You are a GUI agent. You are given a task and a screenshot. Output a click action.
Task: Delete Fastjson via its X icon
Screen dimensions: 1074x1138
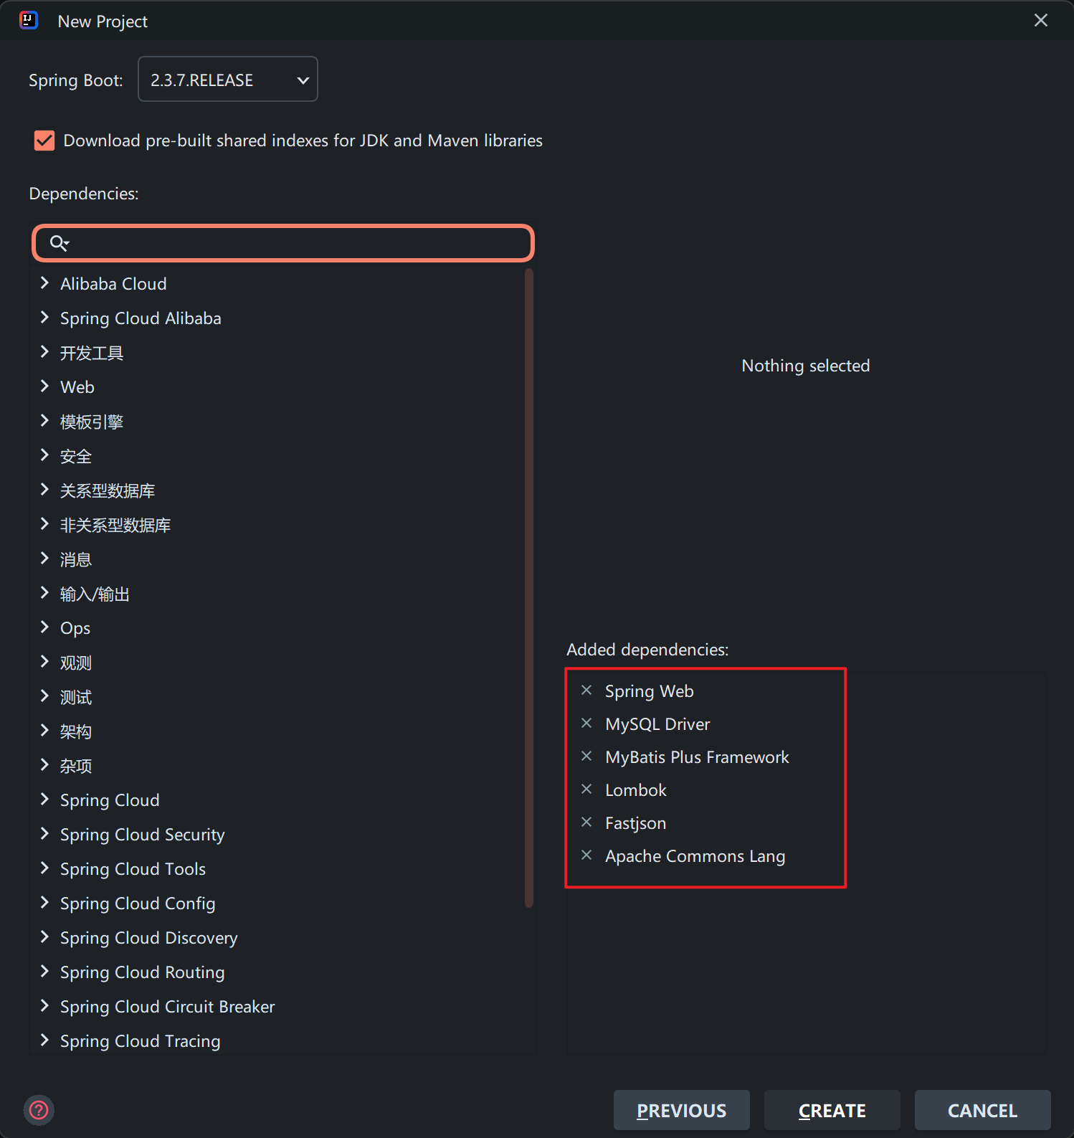coord(586,822)
